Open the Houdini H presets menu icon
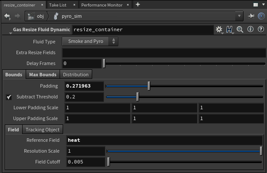 [229, 29]
